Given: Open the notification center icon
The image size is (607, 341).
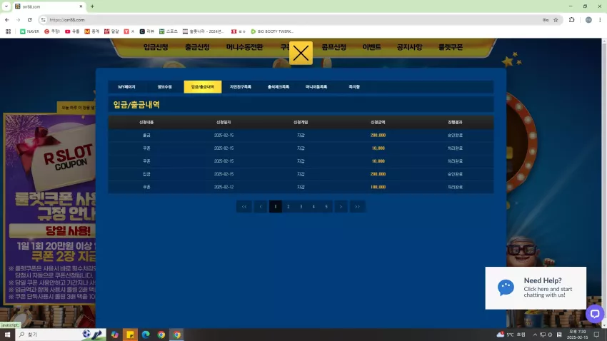Looking at the screenshot, I should (596, 335).
